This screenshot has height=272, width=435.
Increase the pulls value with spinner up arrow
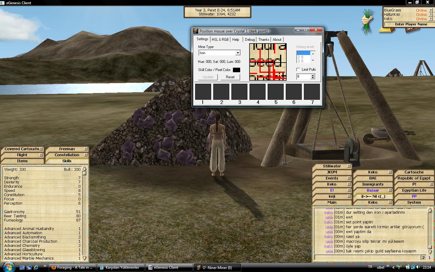click(x=313, y=75)
